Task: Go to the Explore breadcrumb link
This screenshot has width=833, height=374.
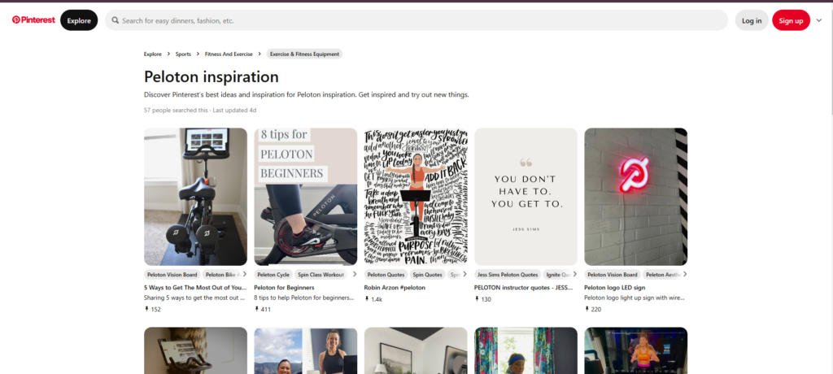Action: point(152,54)
